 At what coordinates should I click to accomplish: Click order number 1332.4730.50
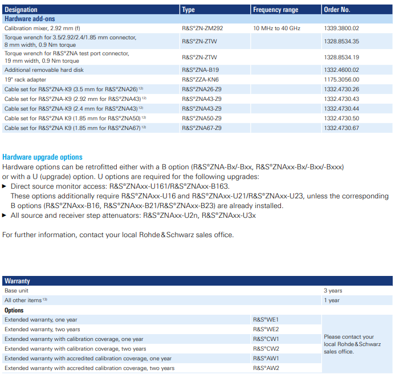(x=341, y=119)
